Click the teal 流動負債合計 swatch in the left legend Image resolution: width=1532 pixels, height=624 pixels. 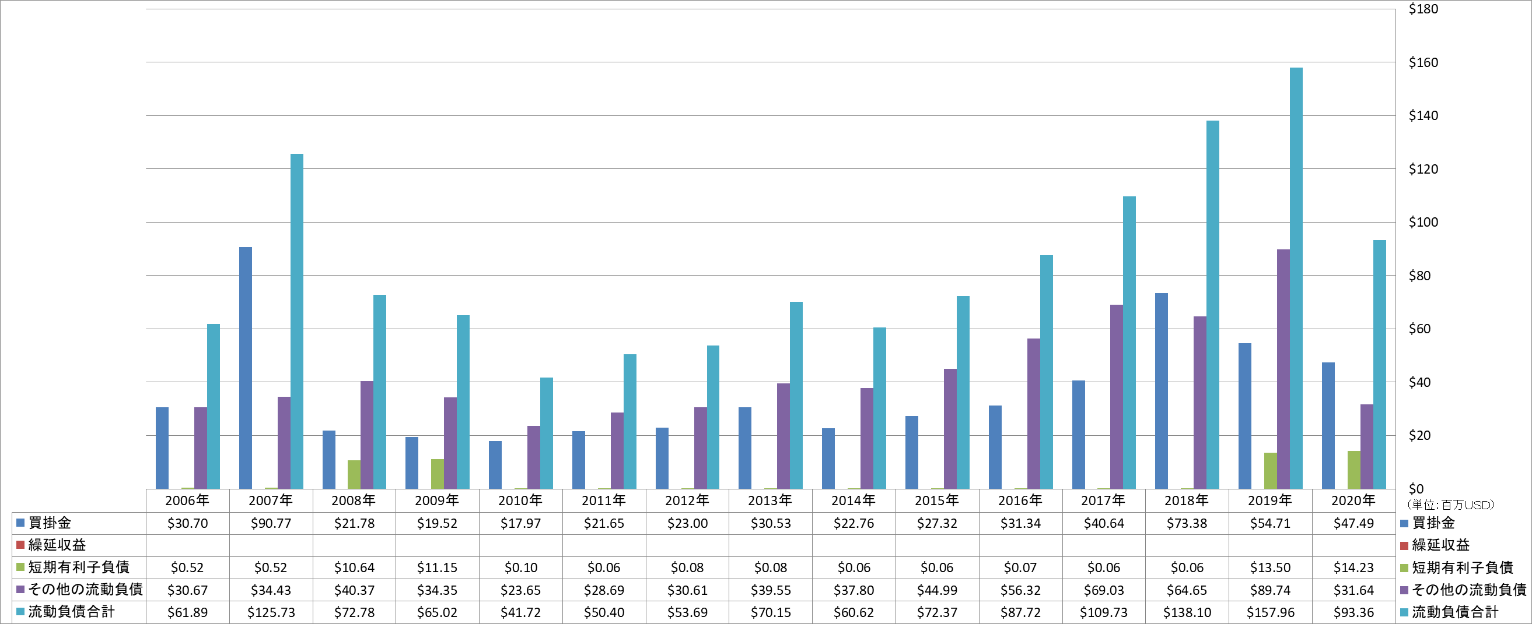click(x=20, y=612)
